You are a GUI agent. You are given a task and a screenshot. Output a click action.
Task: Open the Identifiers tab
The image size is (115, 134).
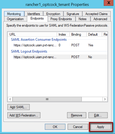tap(34, 14)
